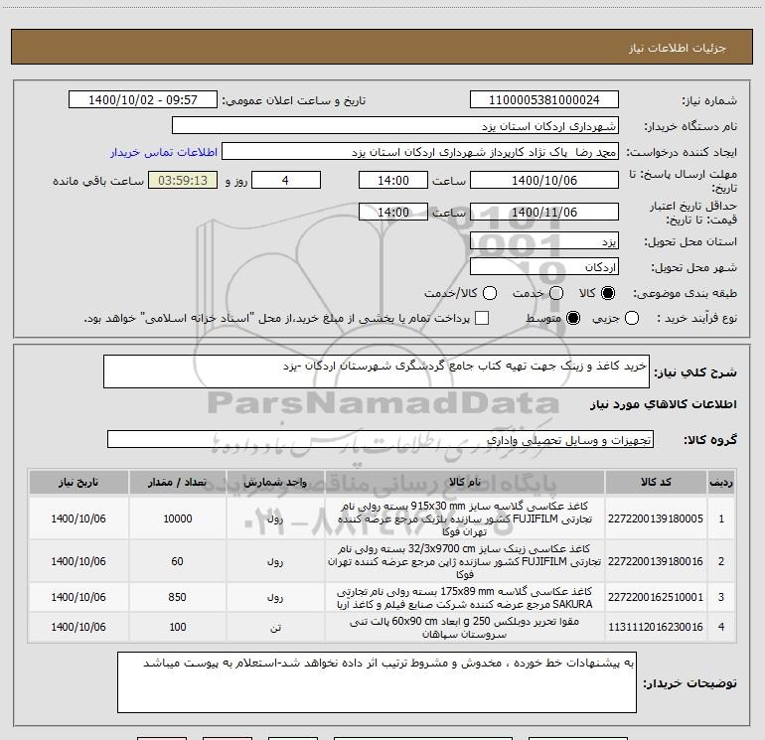The image size is (765, 740).
Task: Choose the متوسط purchase type radio
Action: (573, 318)
